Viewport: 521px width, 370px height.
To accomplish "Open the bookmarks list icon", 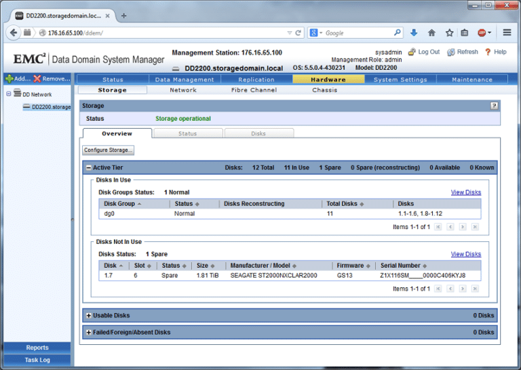I will click(x=465, y=33).
